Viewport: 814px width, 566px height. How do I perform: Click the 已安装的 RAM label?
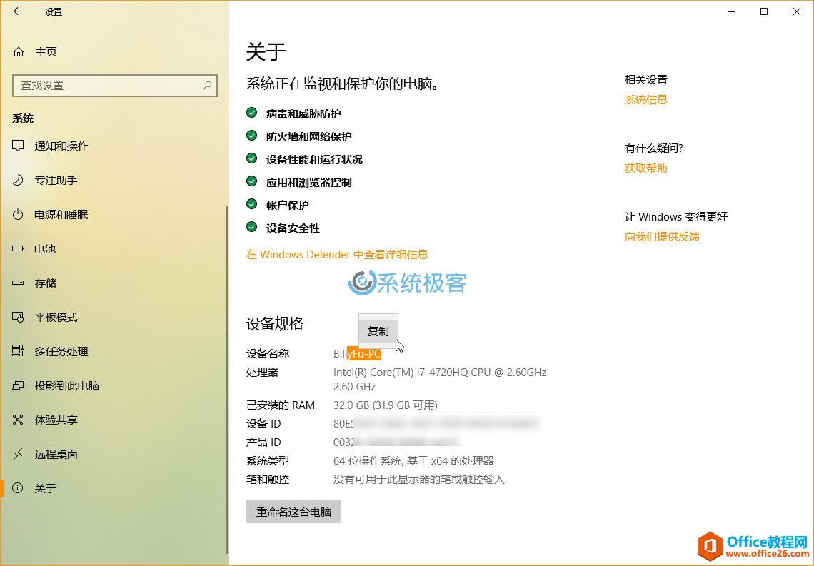281,405
